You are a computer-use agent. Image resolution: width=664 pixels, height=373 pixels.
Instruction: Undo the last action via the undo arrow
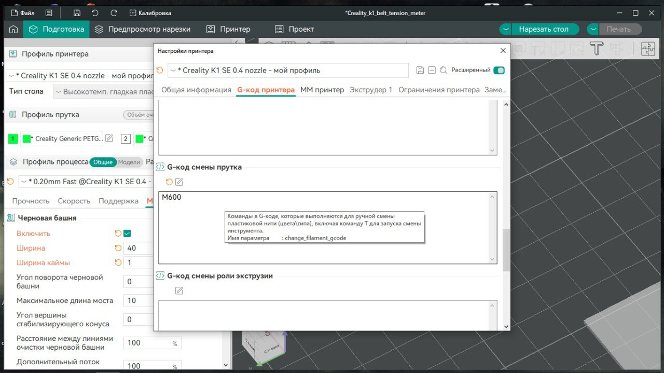[95, 13]
